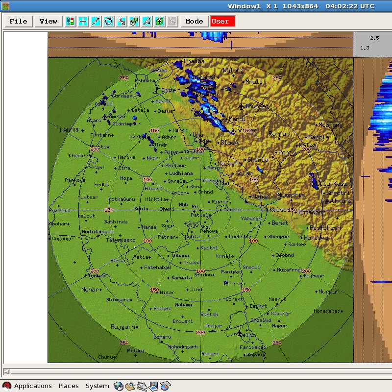
Task: Select the pencil annotation tool
Action: click(147, 21)
